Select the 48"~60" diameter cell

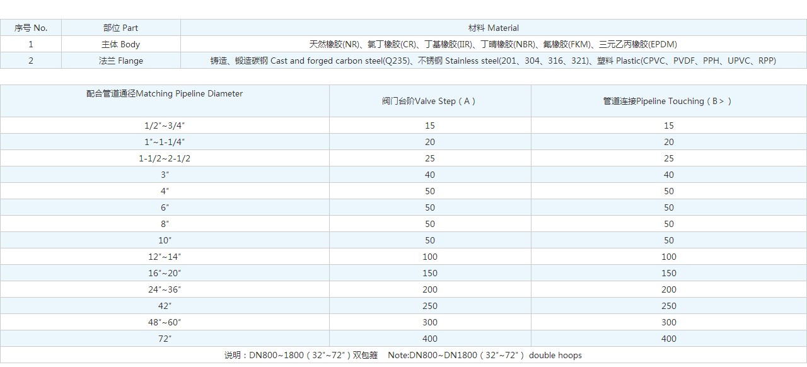[x=165, y=322]
